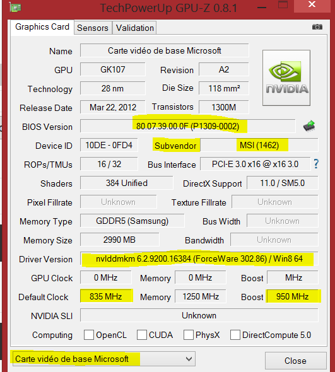This screenshot has width=335, height=372.
Task: Click the TechPowerUp GPU-Z title bar text
Action: click(x=168, y=8)
